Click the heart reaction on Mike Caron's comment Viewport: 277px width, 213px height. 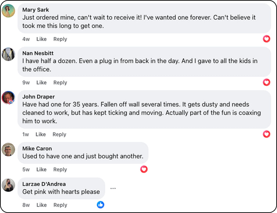tap(144, 169)
